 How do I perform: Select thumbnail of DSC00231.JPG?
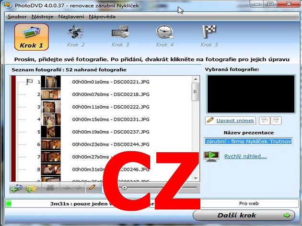[x=51, y=119]
